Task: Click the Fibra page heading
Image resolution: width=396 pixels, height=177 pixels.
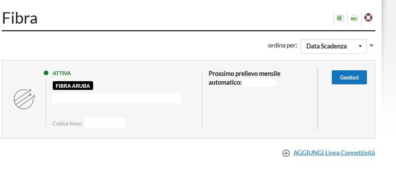Action: (x=20, y=18)
